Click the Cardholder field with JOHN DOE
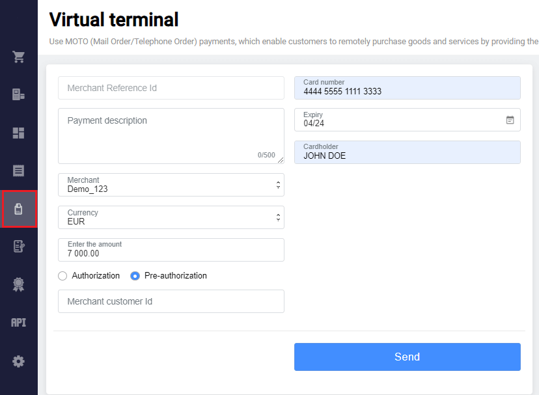 [x=407, y=152]
